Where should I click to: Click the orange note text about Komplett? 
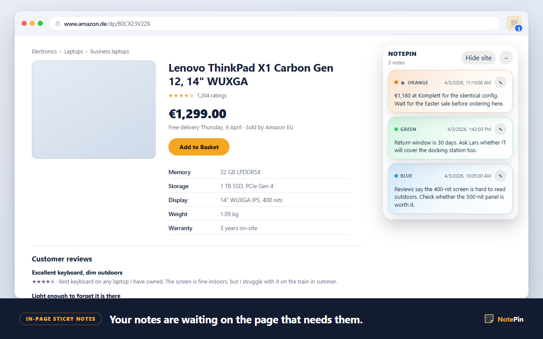click(449, 100)
